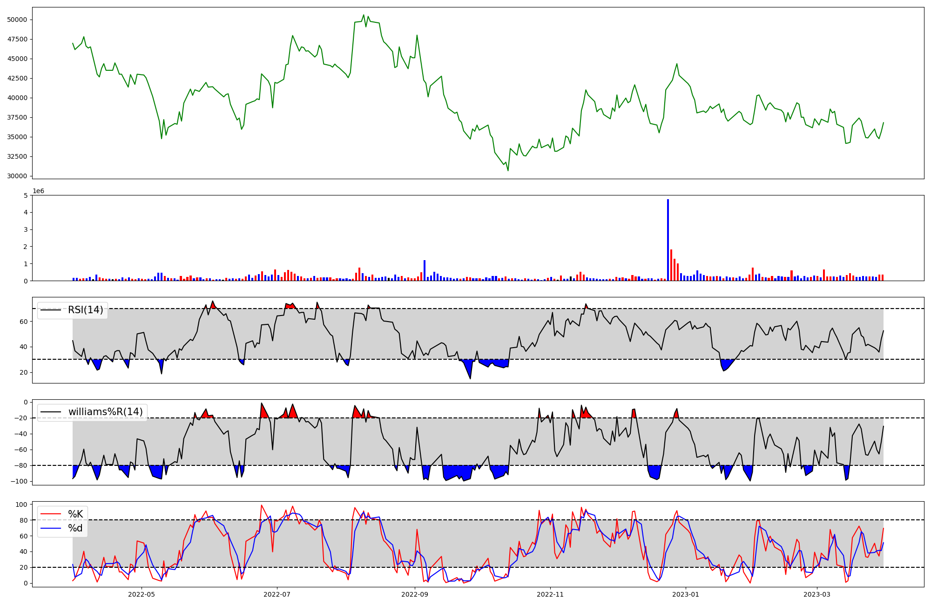Click the tallest blue volume bar
This screenshot has width=931, height=605.
click(x=668, y=240)
